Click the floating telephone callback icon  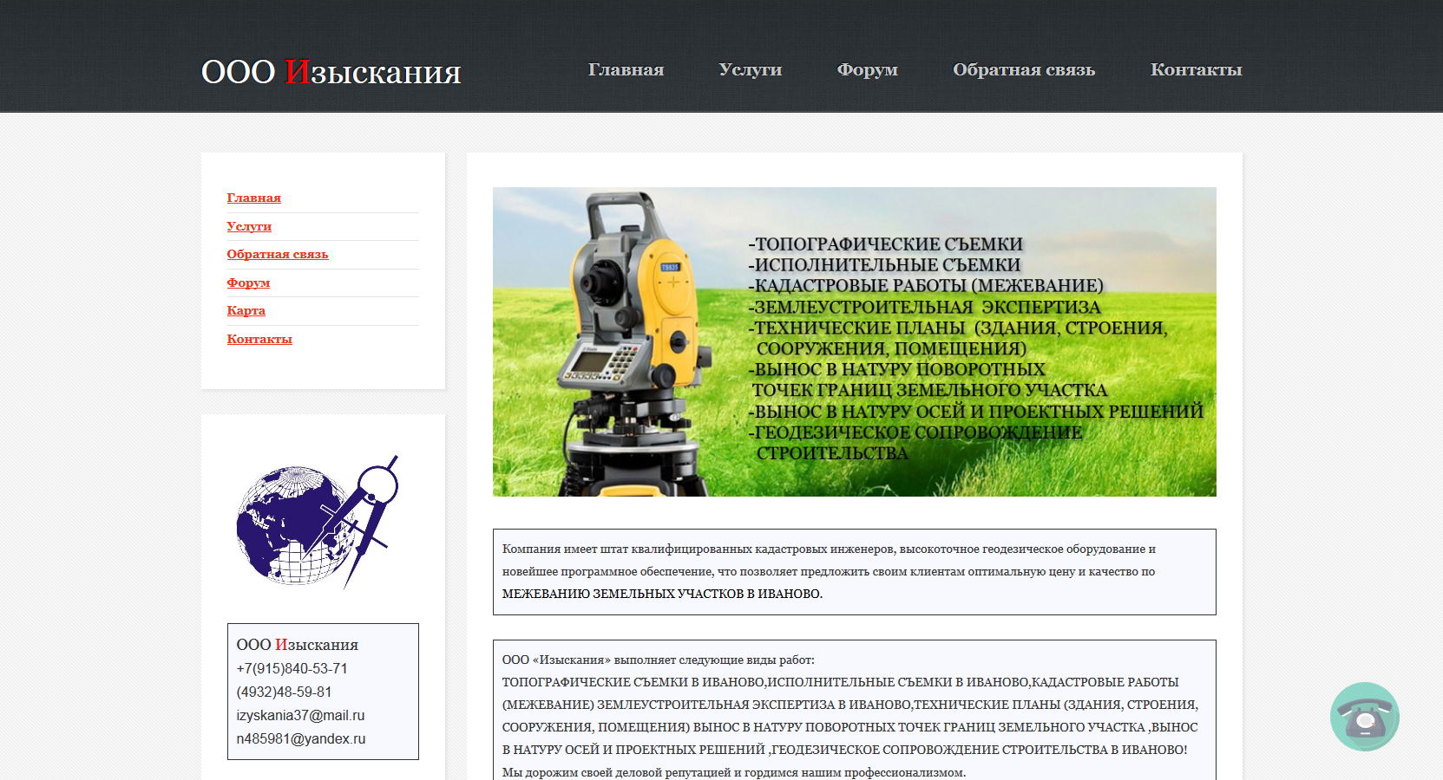point(1364,717)
